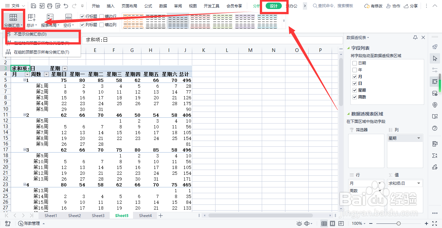
Task: Click the zoom-out minus button
Action: click(x=370, y=223)
